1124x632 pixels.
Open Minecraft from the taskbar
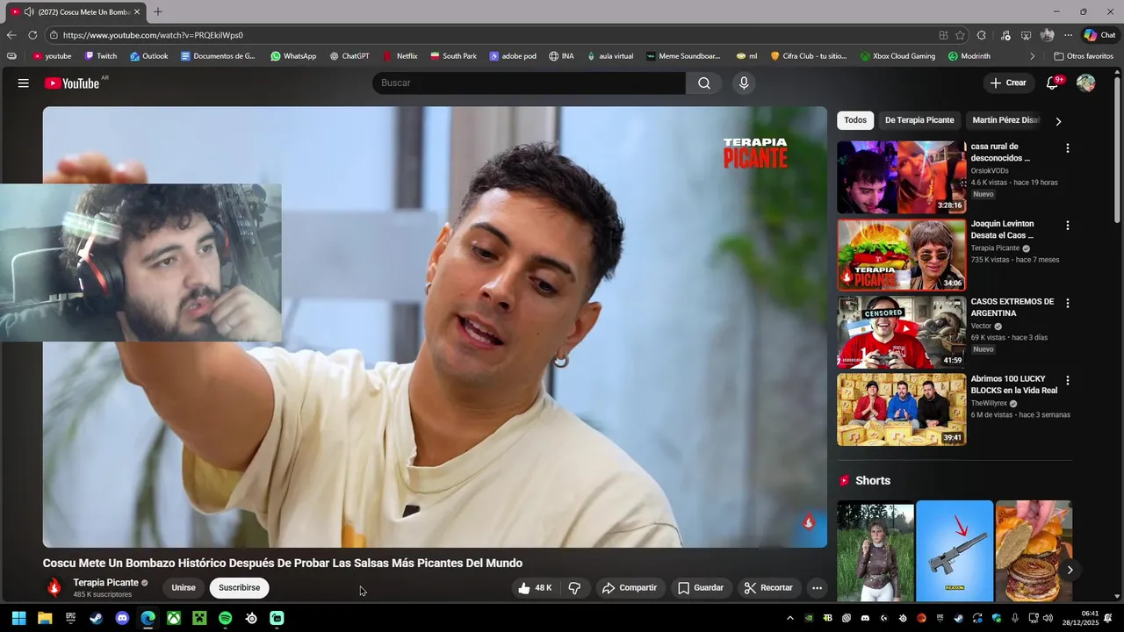pos(199,618)
